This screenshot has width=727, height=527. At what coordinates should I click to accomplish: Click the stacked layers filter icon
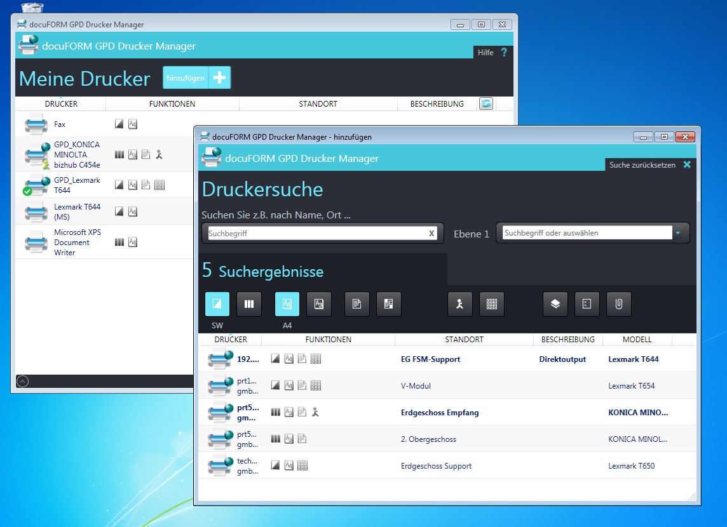555,304
